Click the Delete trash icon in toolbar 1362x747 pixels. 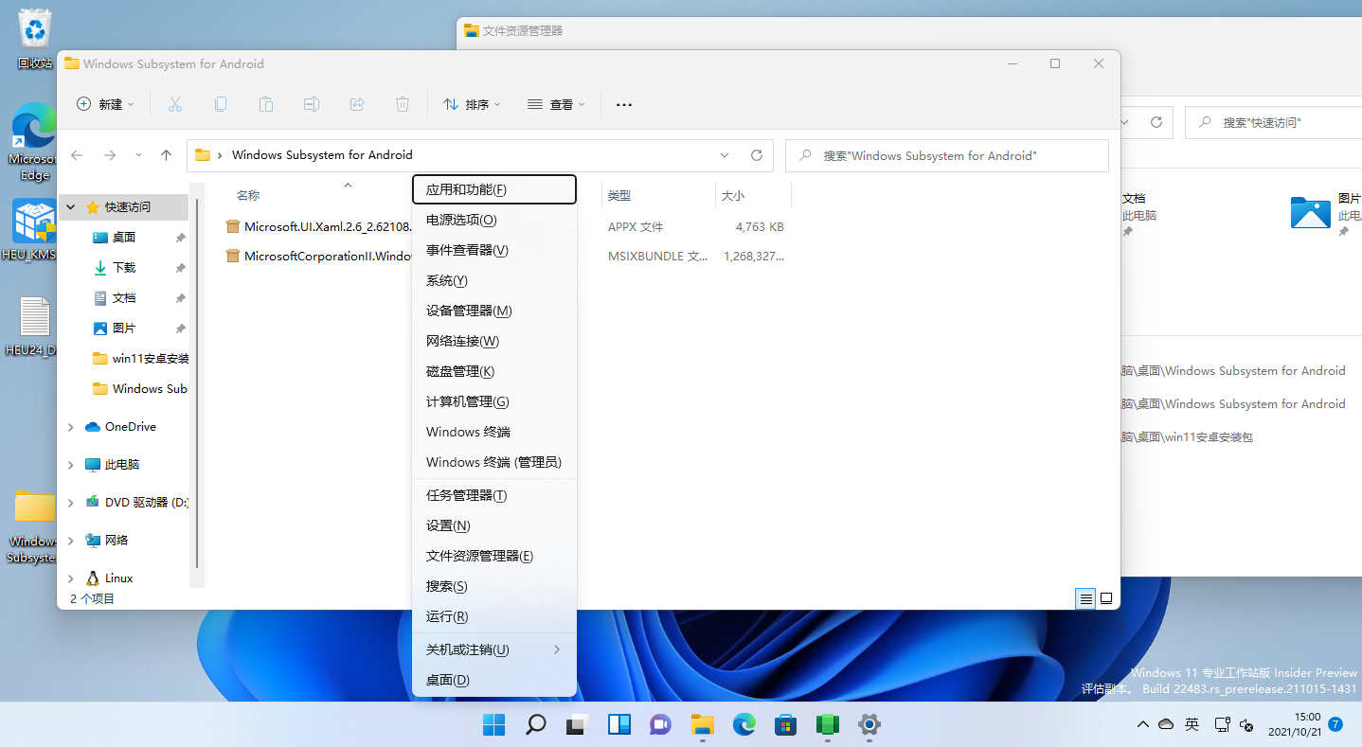pos(403,104)
